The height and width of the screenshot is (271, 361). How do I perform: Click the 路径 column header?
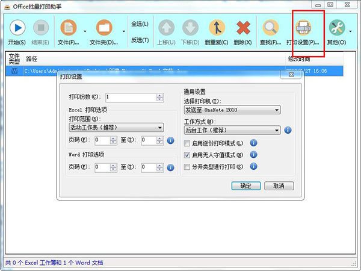(154, 59)
